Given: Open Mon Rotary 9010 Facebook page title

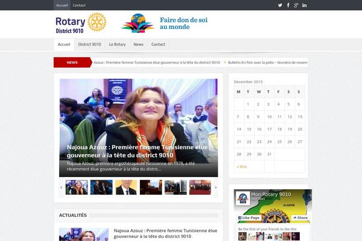Looking at the screenshot, I should tap(271, 195).
